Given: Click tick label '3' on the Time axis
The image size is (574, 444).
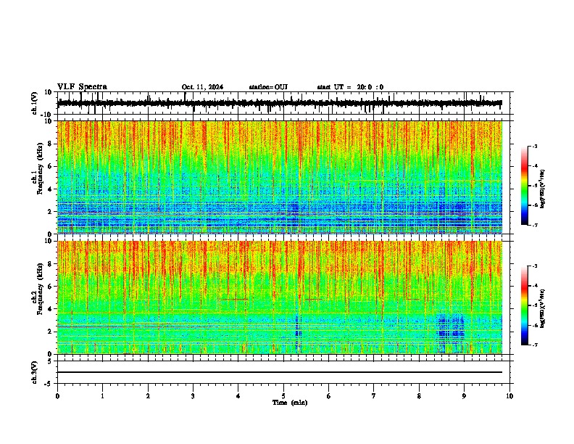Looking at the screenshot, I should tap(193, 396).
